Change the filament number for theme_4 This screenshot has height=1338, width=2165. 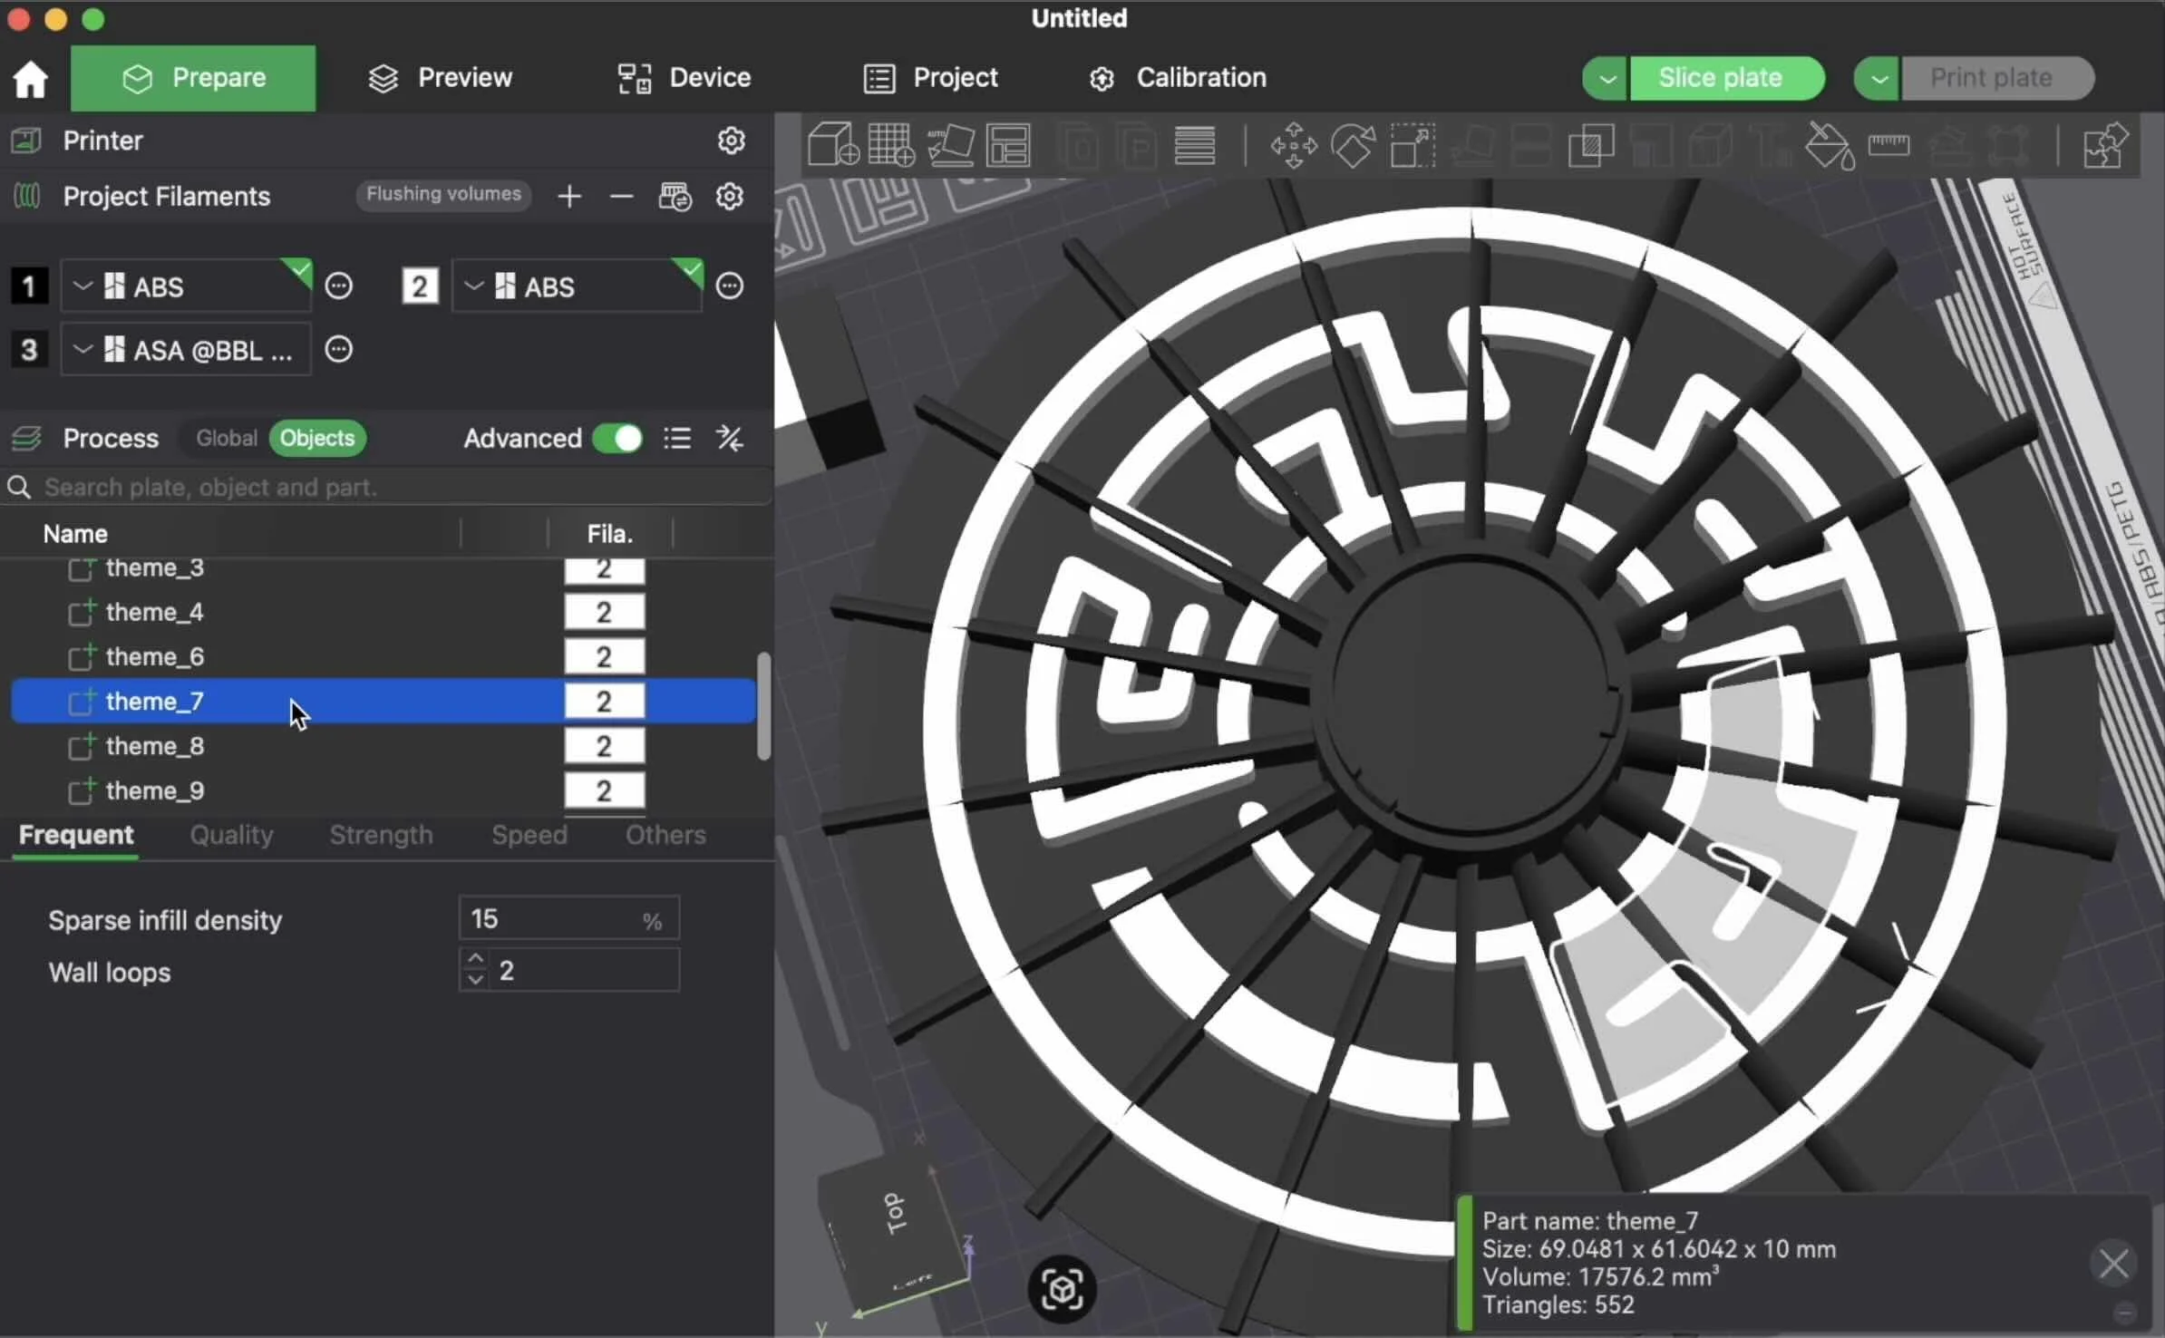click(604, 612)
